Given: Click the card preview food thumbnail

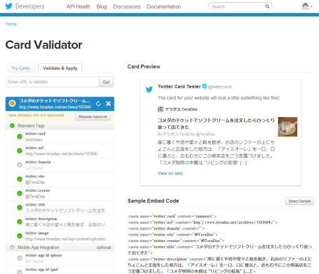Looking at the screenshot, I should click(x=288, y=127).
